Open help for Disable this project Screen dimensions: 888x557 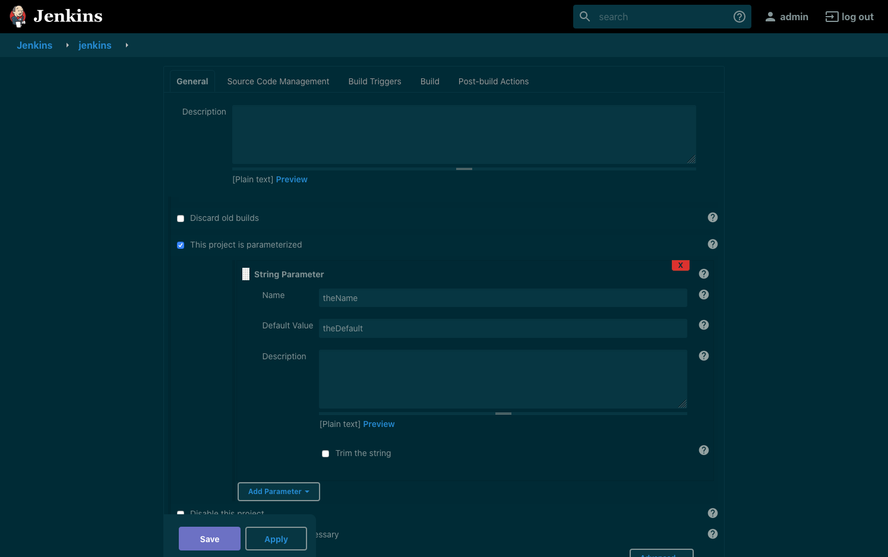(x=713, y=513)
